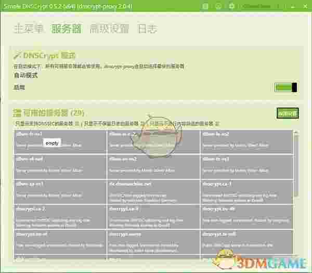Click the server list vertical scrollbar thumb
Image resolution: width=312 pixels, height=273 pixels.
pos(296,165)
